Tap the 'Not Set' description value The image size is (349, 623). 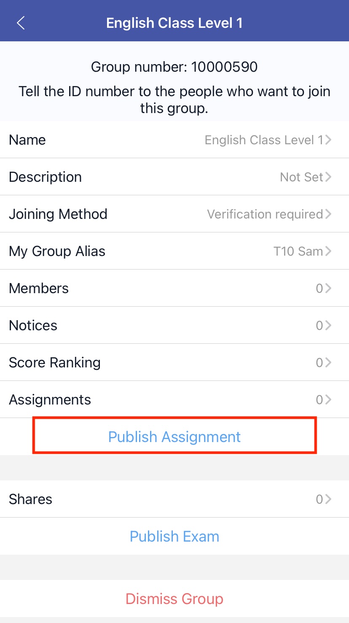[x=301, y=177]
